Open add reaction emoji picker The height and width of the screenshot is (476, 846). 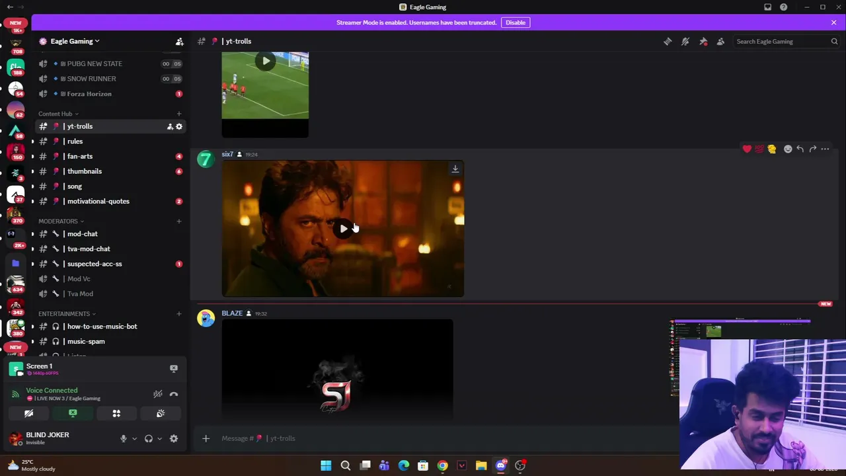(787, 149)
